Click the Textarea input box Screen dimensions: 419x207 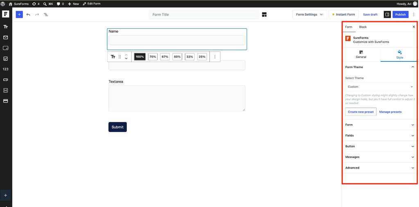coord(177,98)
